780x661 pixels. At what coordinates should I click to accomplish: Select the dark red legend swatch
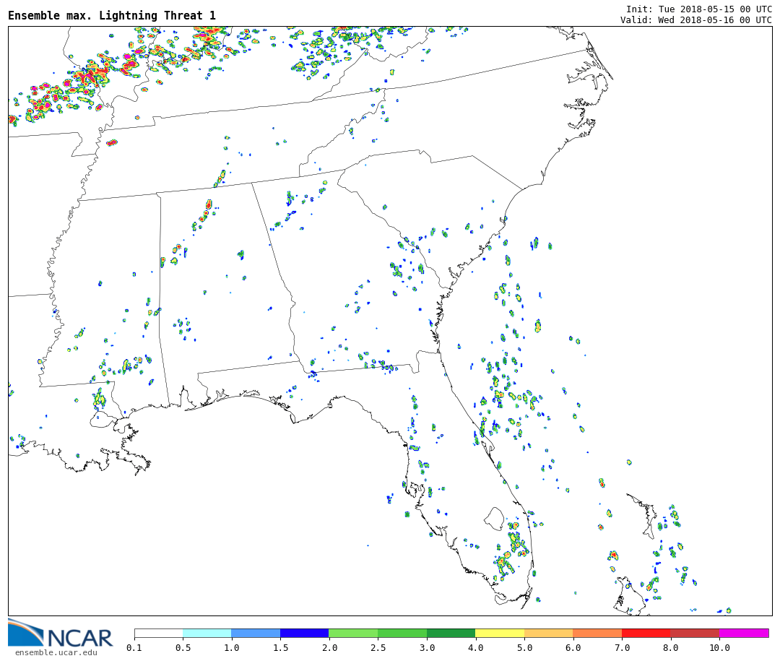695,633
